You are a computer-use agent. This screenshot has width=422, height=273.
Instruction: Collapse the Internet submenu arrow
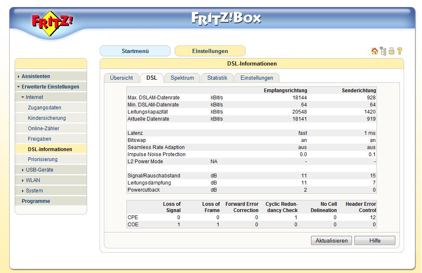23,97
